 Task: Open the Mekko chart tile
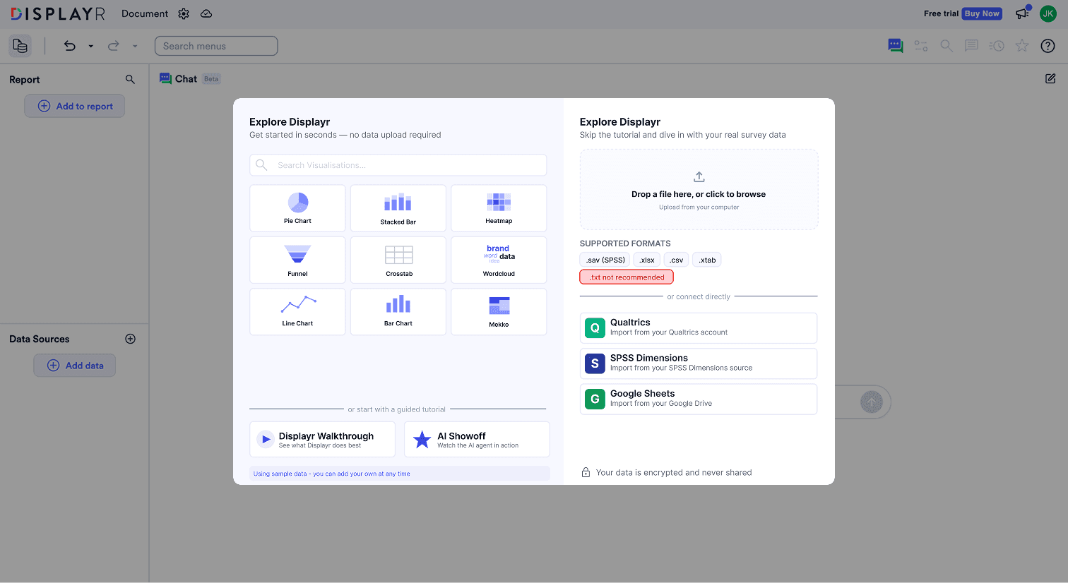pyautogui.click(x=499, y=311)
